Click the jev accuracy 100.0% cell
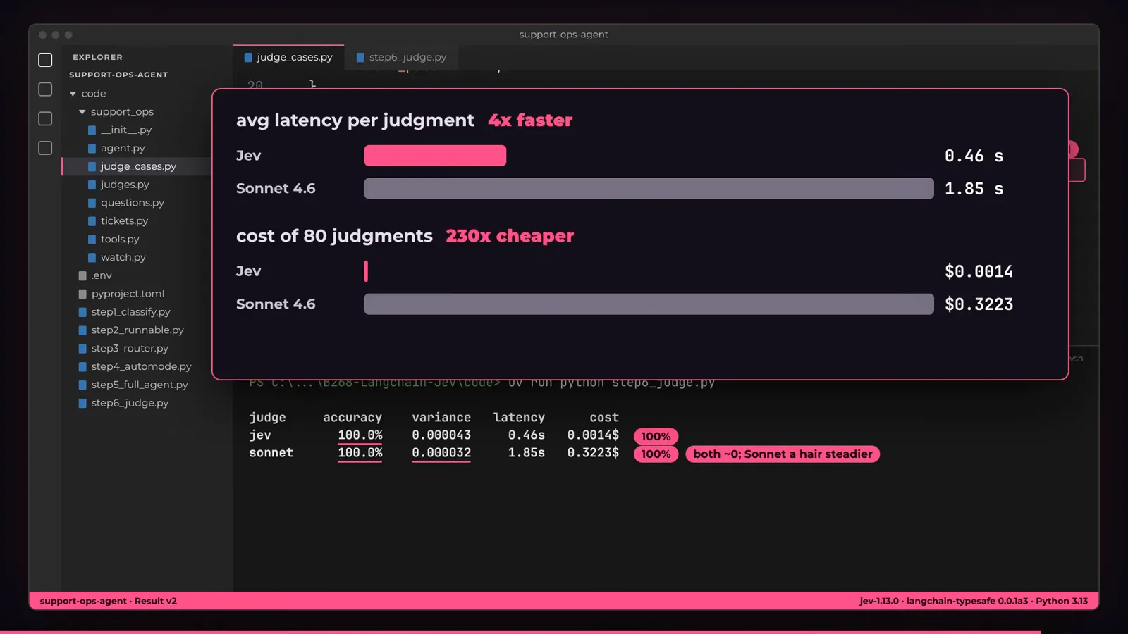This screenshot has height=634, width=1128. pyautogui.click(x=360, y=435)
